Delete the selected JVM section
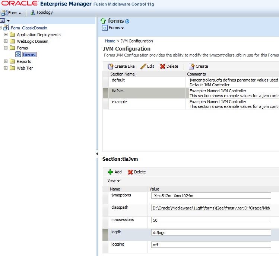The image size is (279, 256). coord(169,66)
